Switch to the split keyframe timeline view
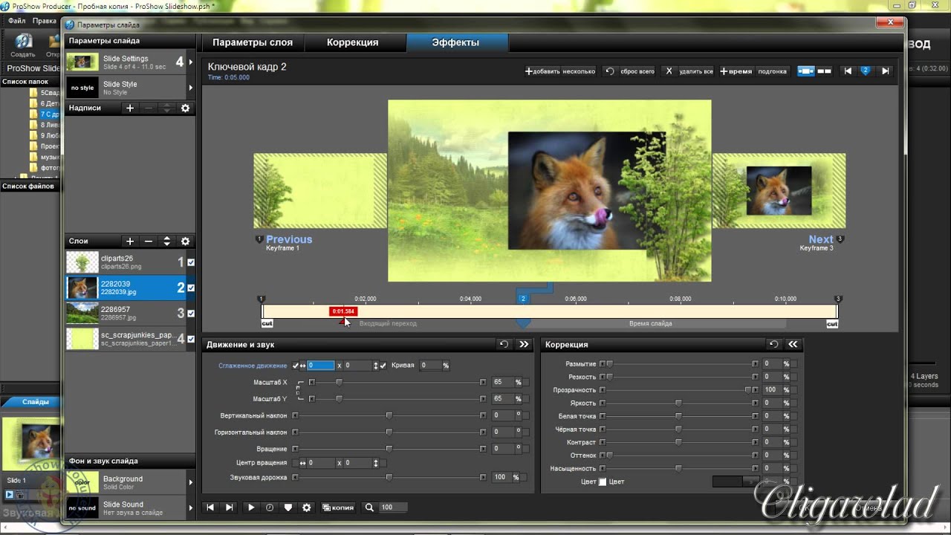 click(x=825, y=71)
